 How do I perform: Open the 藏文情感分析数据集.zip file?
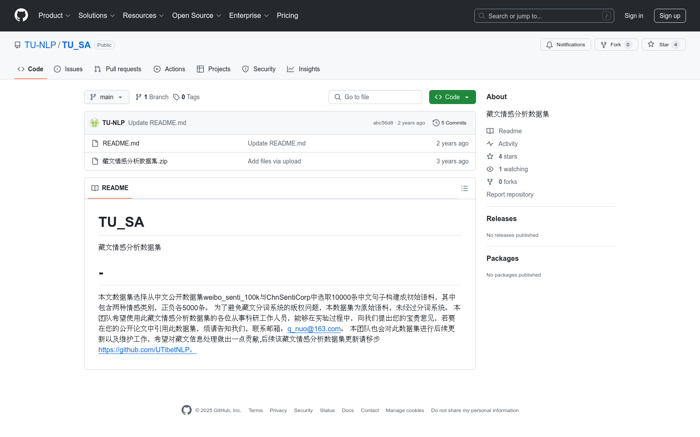[x=135, y=161]
